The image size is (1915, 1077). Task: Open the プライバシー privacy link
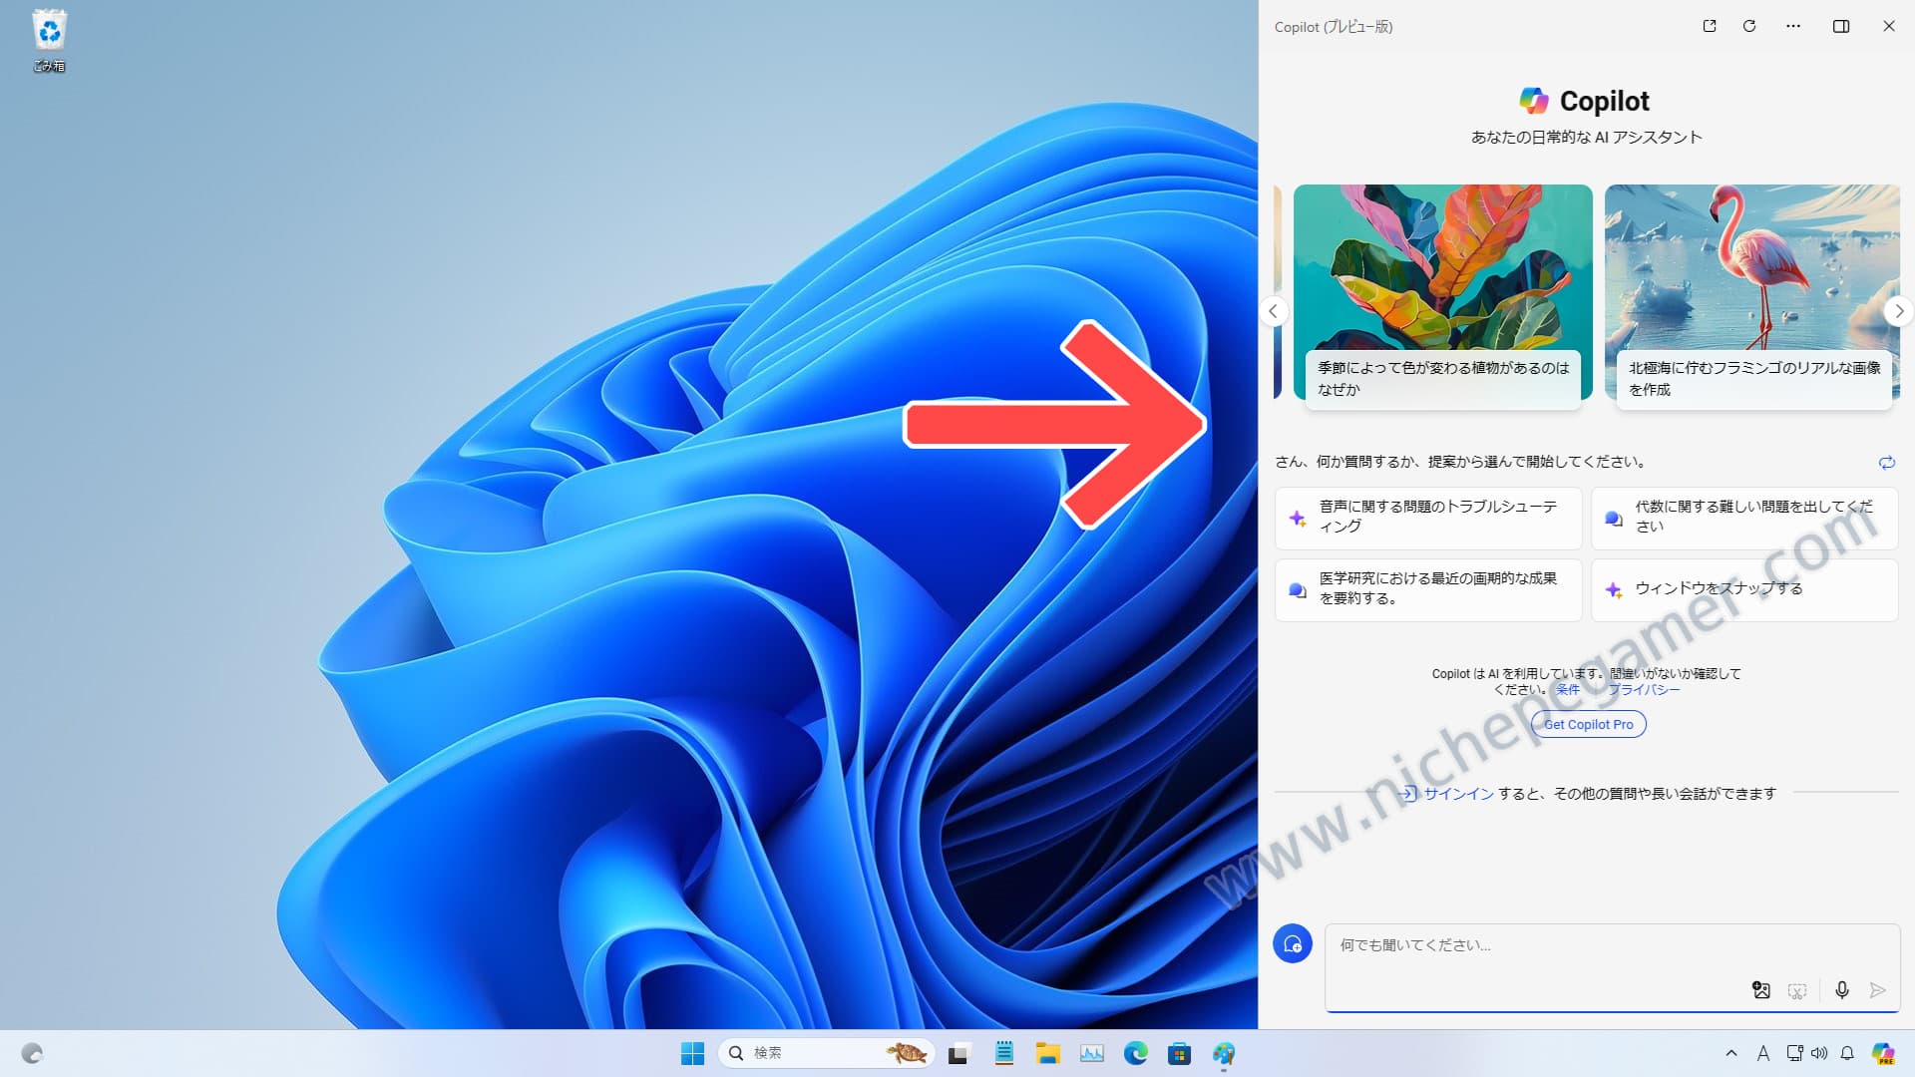pyautogui.click(x=1644, y=689)
